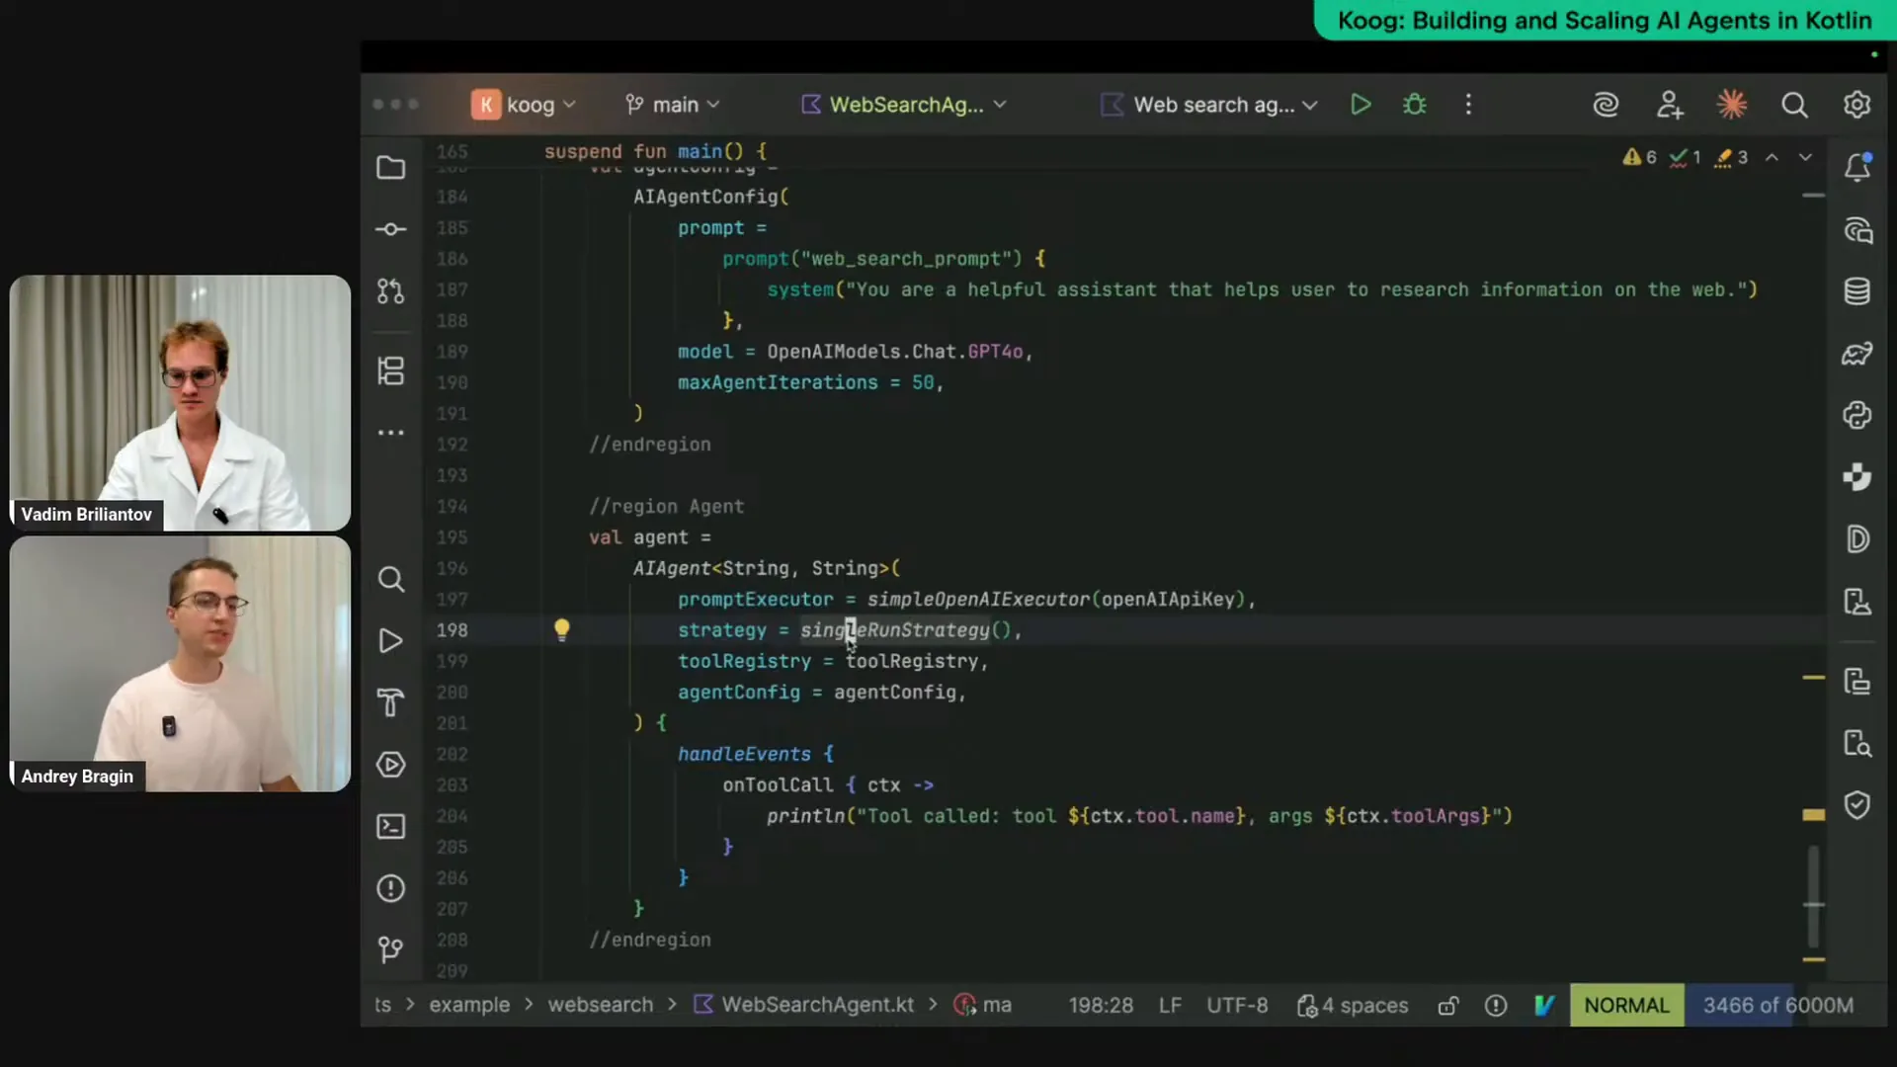Show more tool windows ellipsis
Image resolution: width=1897 pixels, height=1067 pixels.
pyautogui.click(x=391, y=433)
